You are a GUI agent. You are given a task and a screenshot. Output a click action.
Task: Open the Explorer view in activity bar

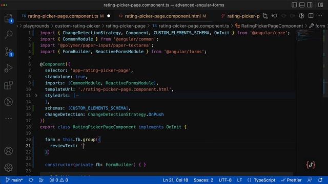pyautogui.click(x=8, y=18)
